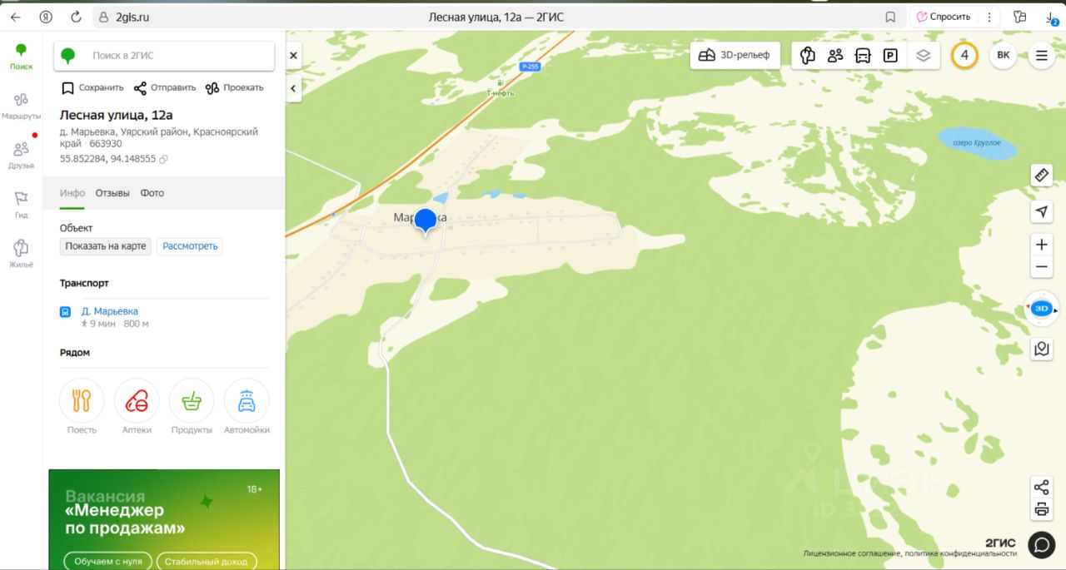Open the Спросить three-dot options
Viewport: 1066px width, 570px height.
click(989, 17)
